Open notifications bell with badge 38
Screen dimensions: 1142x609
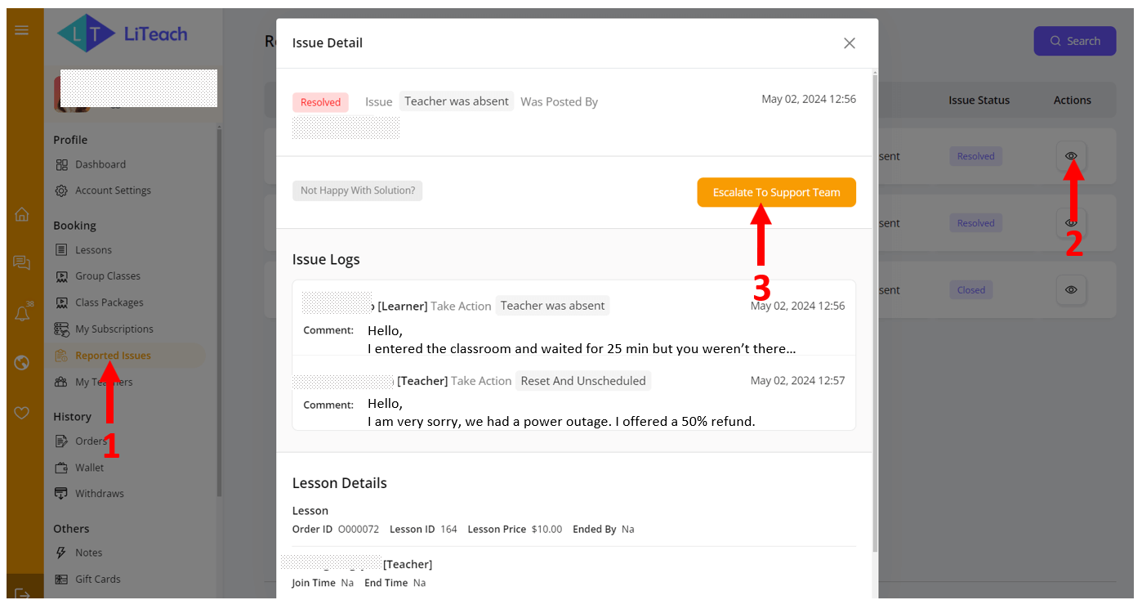point(23,312)
